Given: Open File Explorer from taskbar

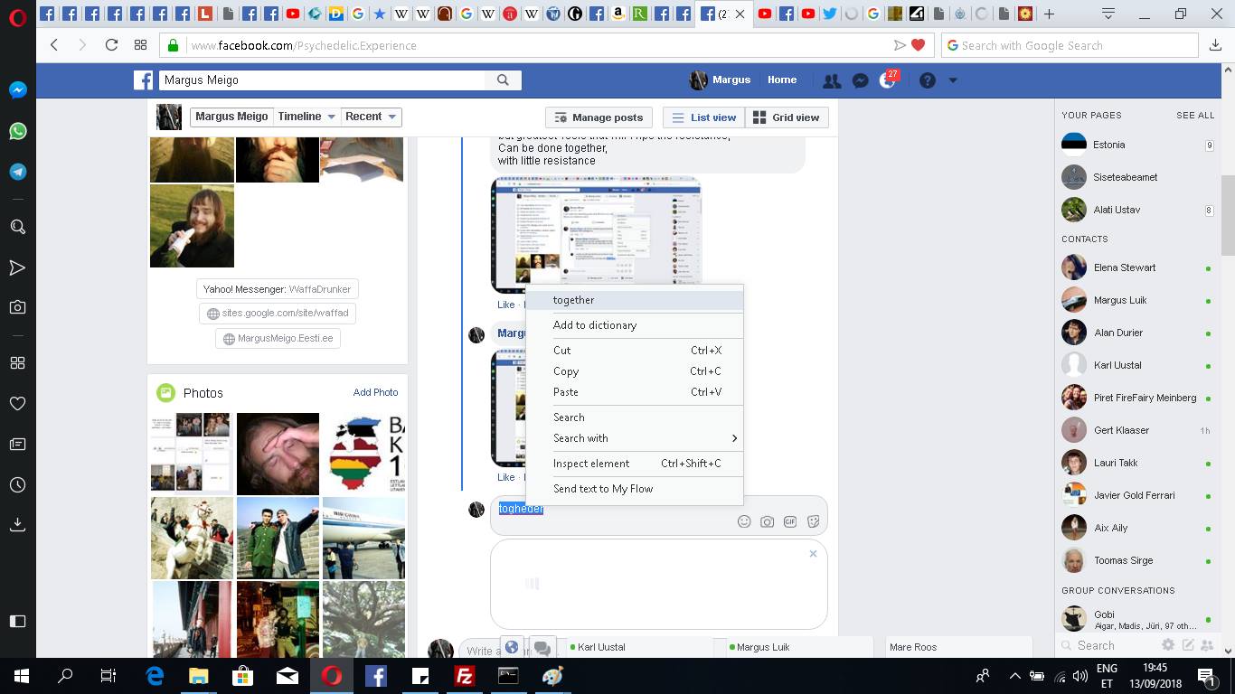Looking at the screenshot, I should click(199, 676).
